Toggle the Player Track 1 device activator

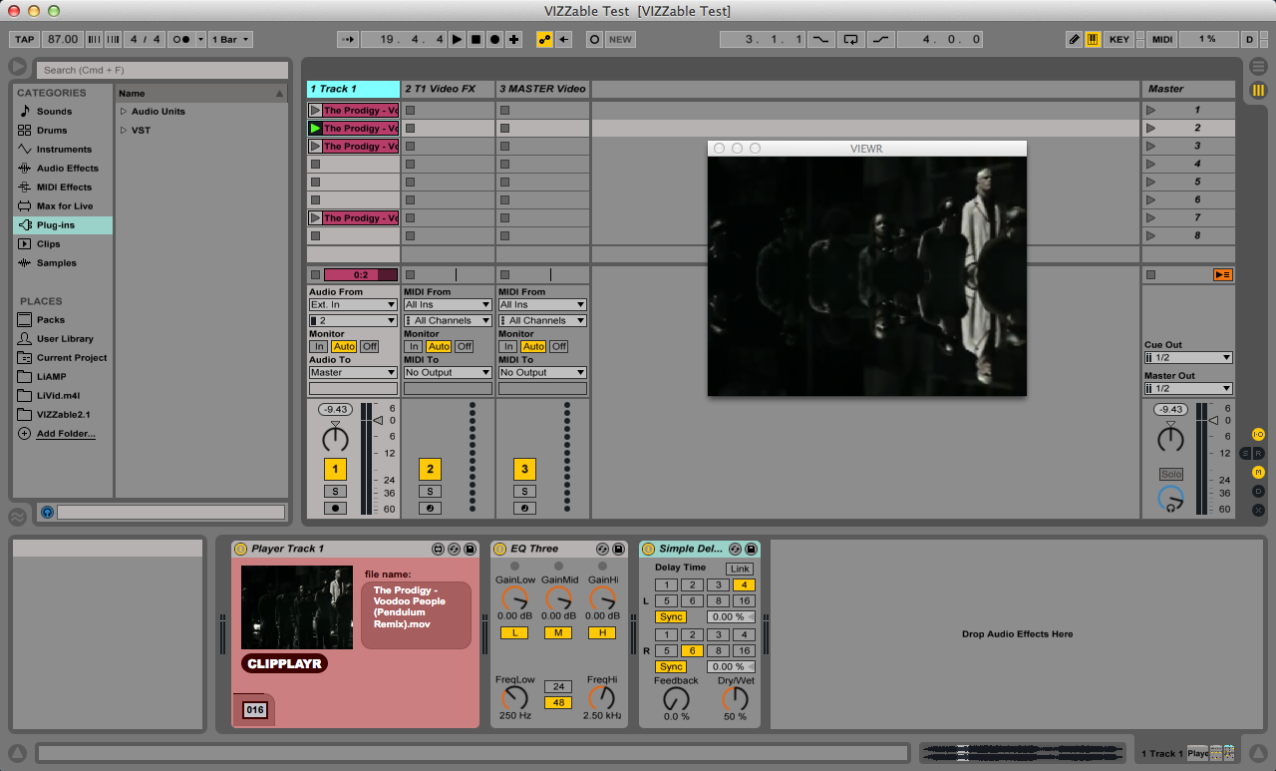pos(240,550)
